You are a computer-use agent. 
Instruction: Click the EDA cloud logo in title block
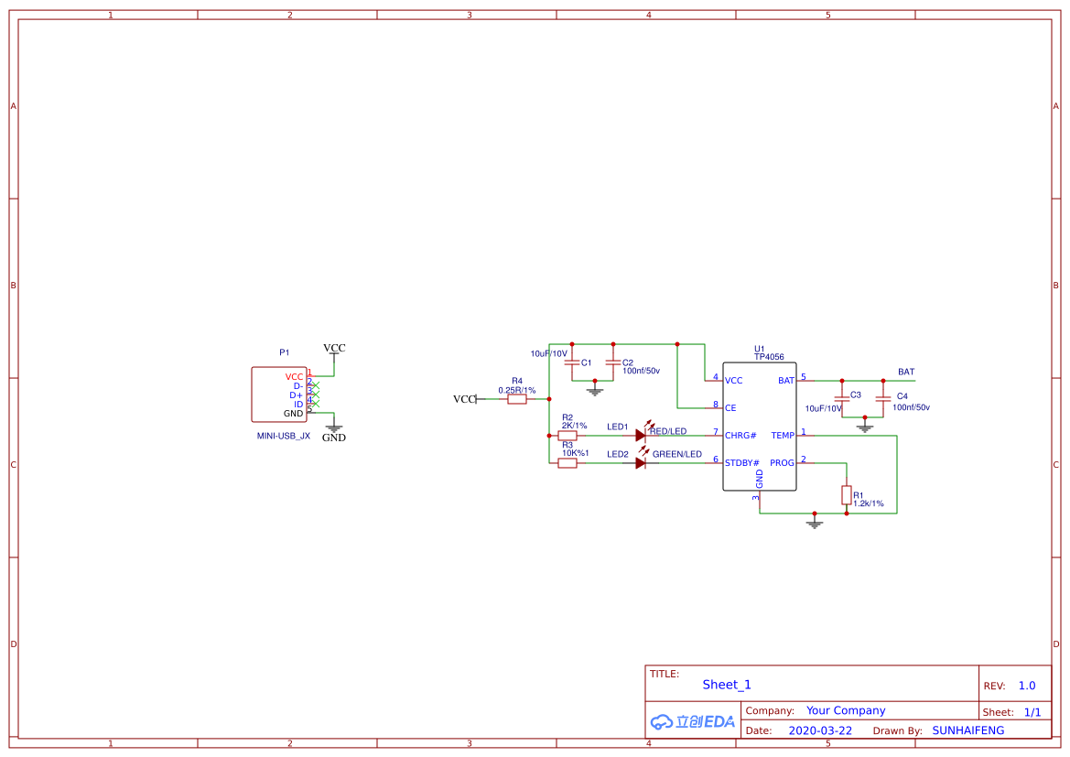click(692, 721)
